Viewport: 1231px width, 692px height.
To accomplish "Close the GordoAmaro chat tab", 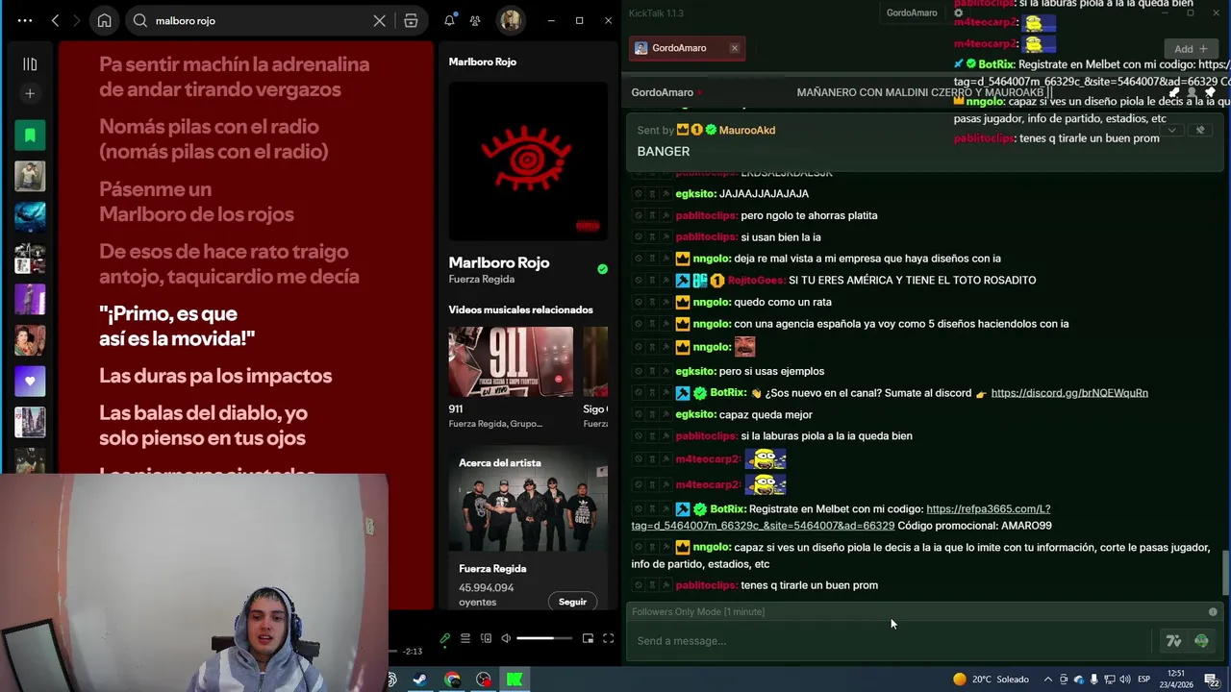I will click(x=735, y=48).
